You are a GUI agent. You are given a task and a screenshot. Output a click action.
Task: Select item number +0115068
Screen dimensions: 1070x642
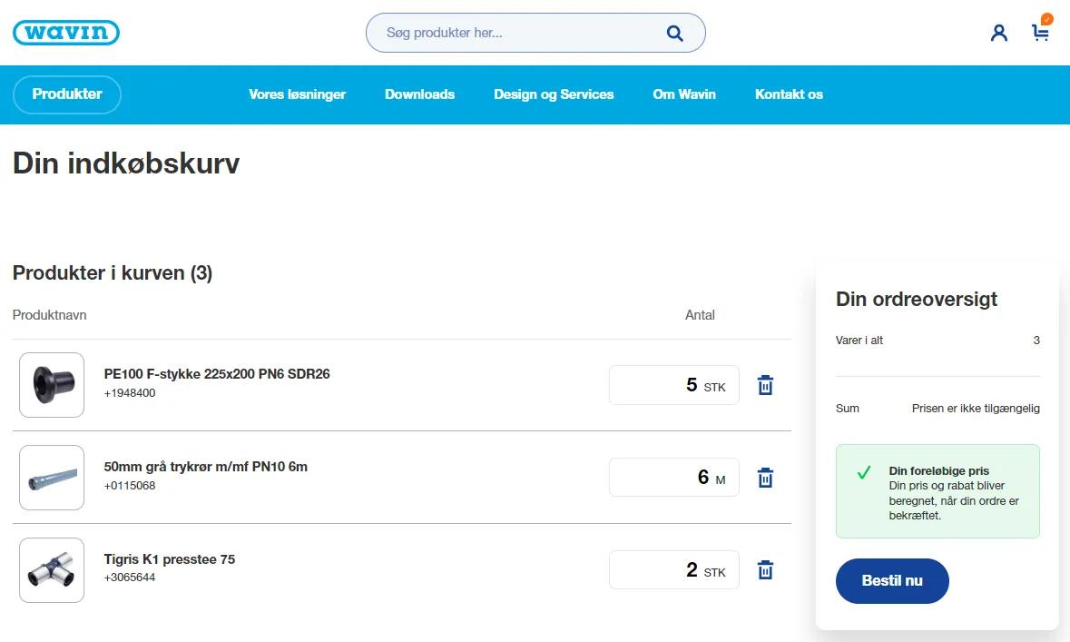(x=130, y=486)
